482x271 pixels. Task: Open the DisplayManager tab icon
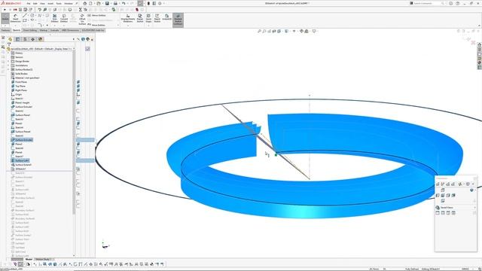coord(40,39)
